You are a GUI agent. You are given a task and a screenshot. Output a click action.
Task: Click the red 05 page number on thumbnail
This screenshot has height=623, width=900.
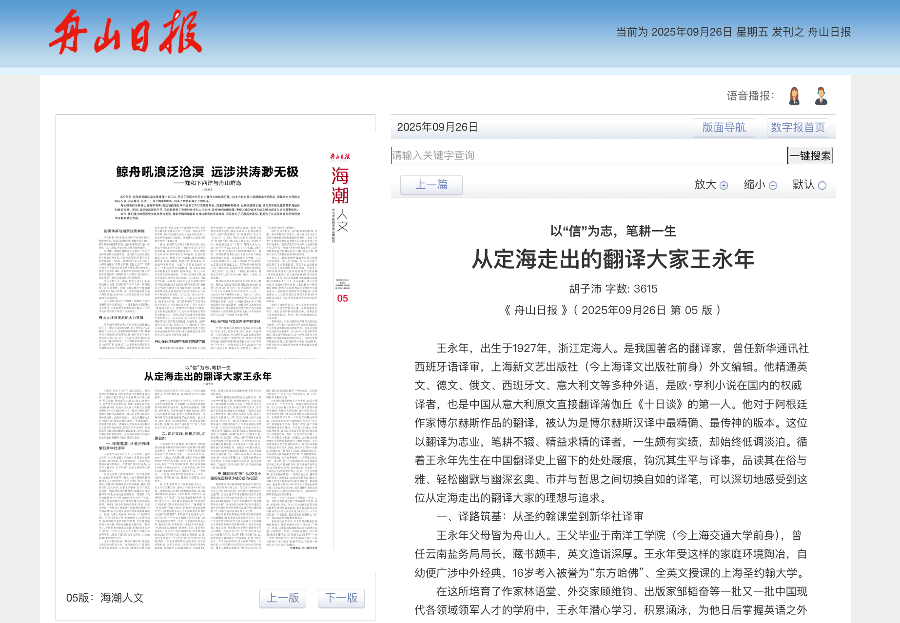[342, 298]
